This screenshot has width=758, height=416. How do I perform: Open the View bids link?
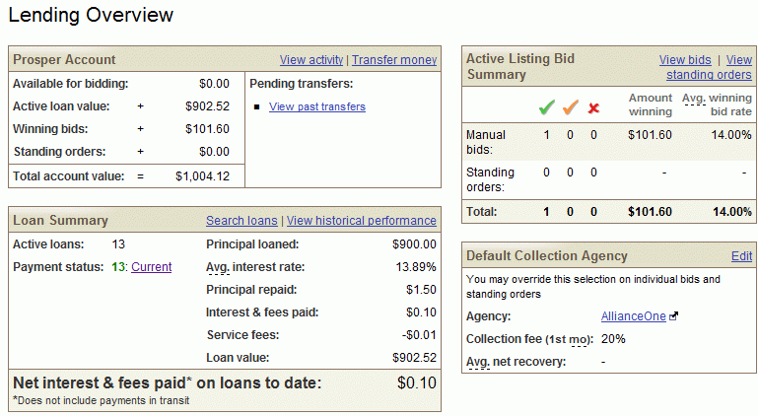(685, 60)
